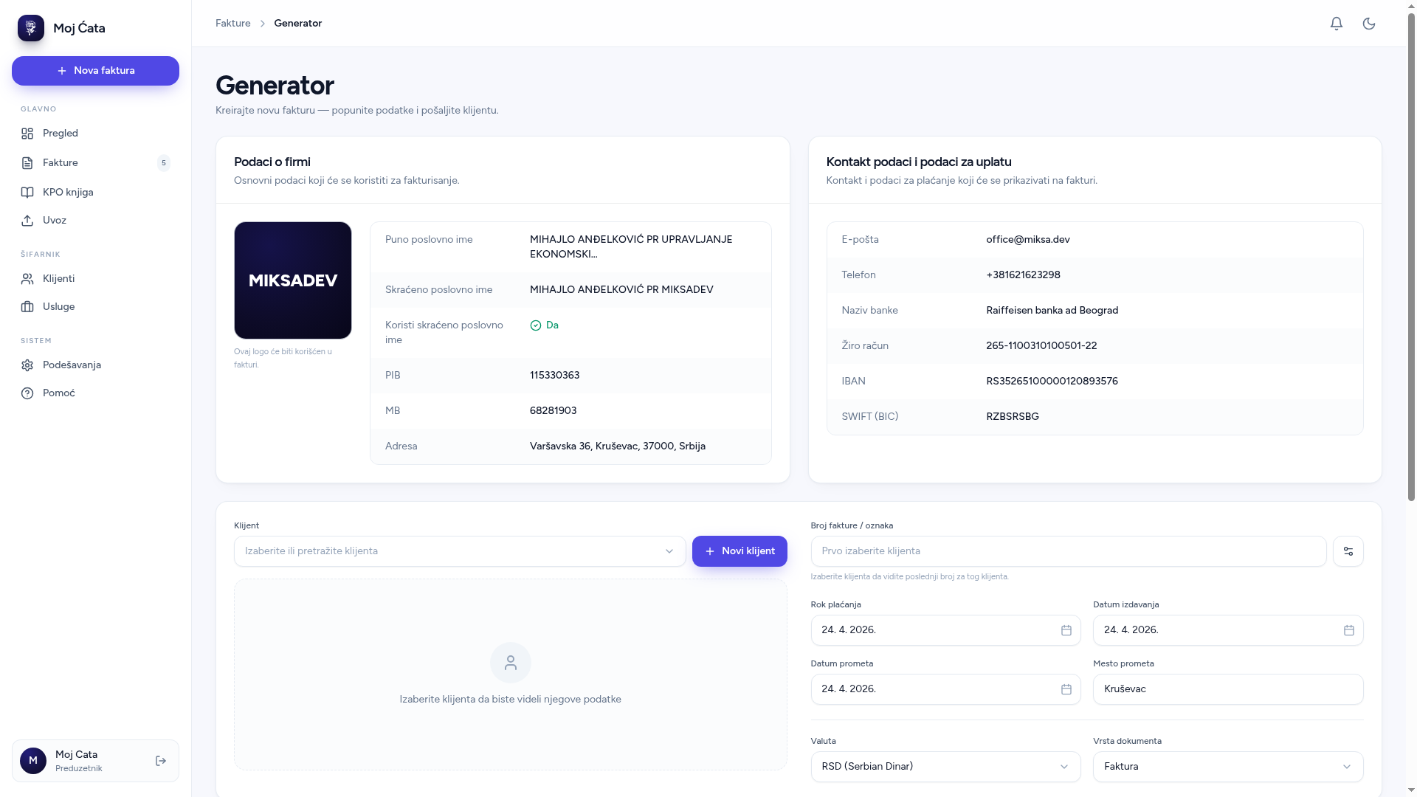Click the Moj Ćata logo icon
This screenshot has width=1417, height=797.
click(31, 28)
